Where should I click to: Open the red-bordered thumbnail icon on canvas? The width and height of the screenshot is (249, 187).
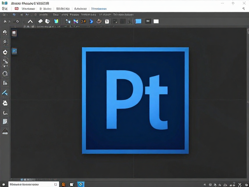(x=14, y=33)
